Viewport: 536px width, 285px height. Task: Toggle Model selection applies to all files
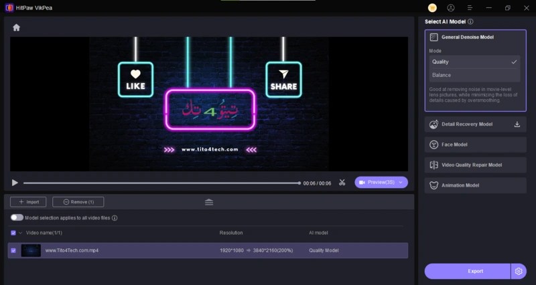(17, 217)
